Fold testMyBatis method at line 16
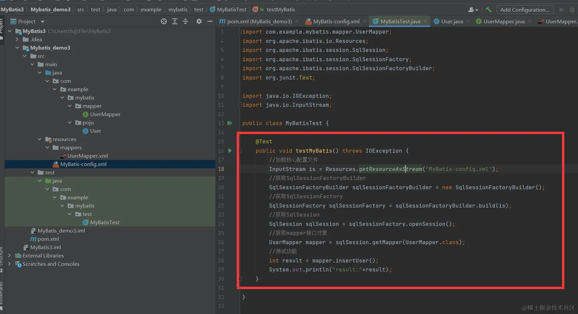The height and width of the screenshot is (314, 578). coord(240,151)
